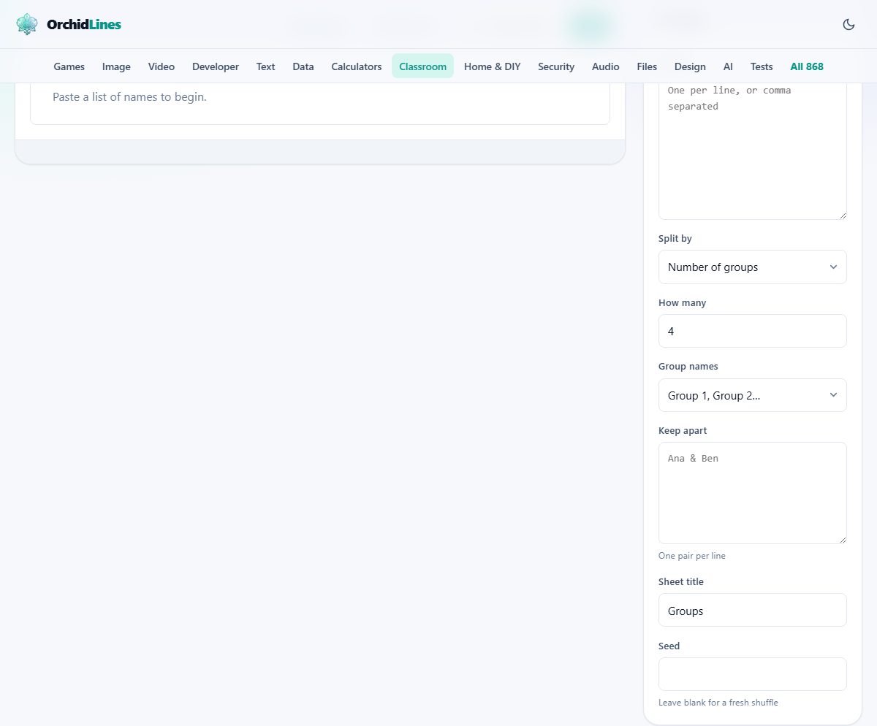Click the 'One pair per line' hint
This screenshot has width=877, height=726.
[692, 556]
